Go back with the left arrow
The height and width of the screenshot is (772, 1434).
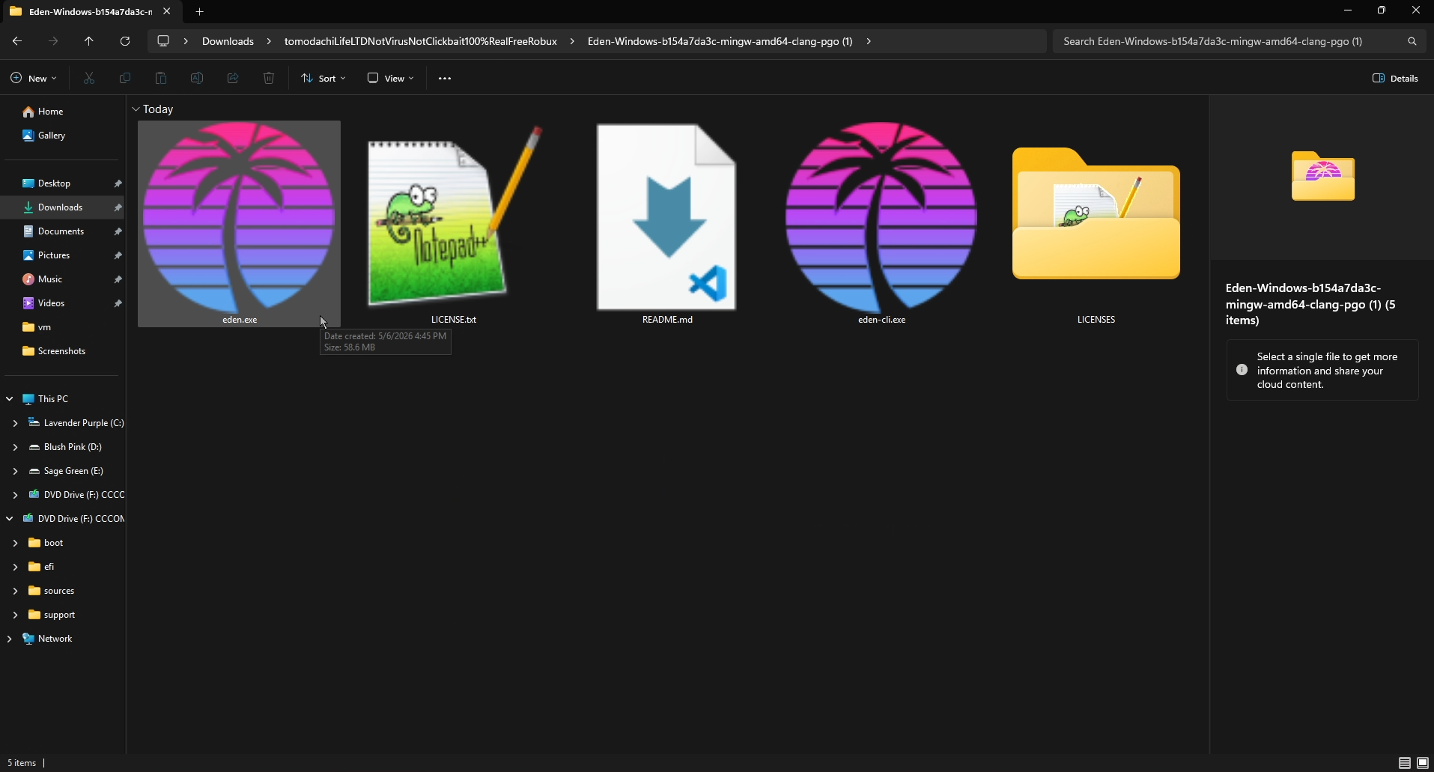pos(17,41)
